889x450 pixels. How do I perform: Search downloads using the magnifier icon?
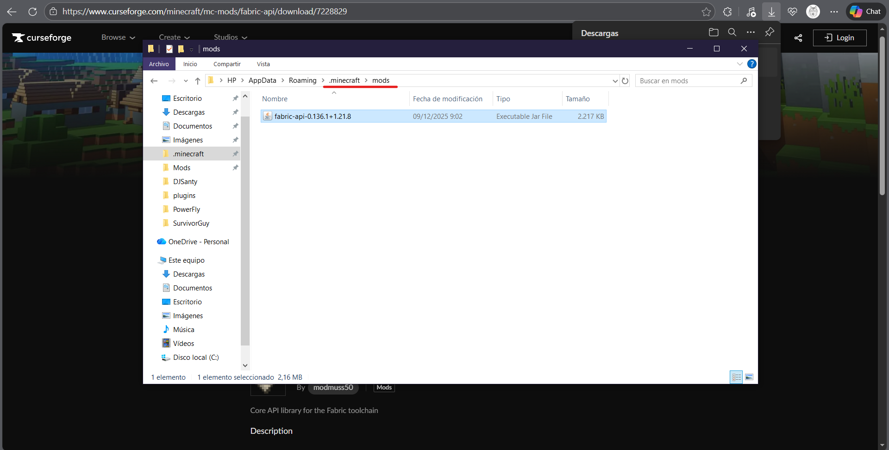point(732,32)
